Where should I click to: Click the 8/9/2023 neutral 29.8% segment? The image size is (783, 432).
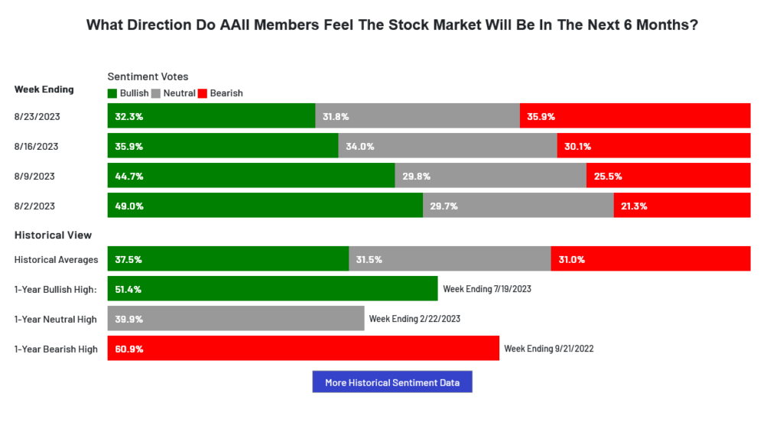click(490, 176)
